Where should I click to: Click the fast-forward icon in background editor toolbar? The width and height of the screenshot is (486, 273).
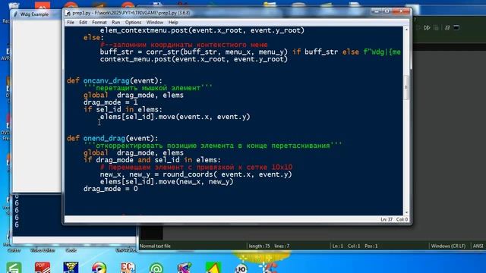tap(427, 28)
